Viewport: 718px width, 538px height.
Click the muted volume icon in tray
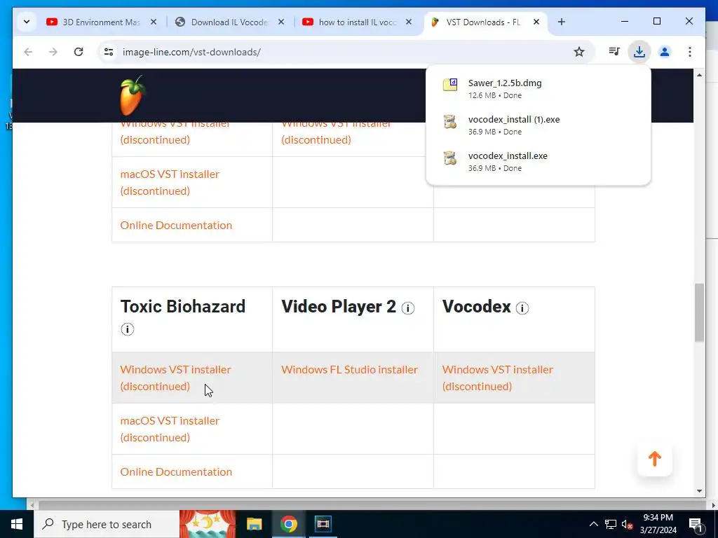(x=627, y=524)
